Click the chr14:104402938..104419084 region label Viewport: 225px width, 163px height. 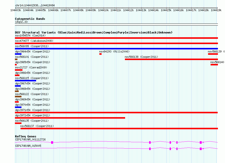(x=35, y=6)
